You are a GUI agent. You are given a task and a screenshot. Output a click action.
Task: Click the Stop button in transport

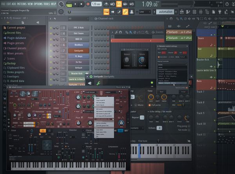pos(81,4)
